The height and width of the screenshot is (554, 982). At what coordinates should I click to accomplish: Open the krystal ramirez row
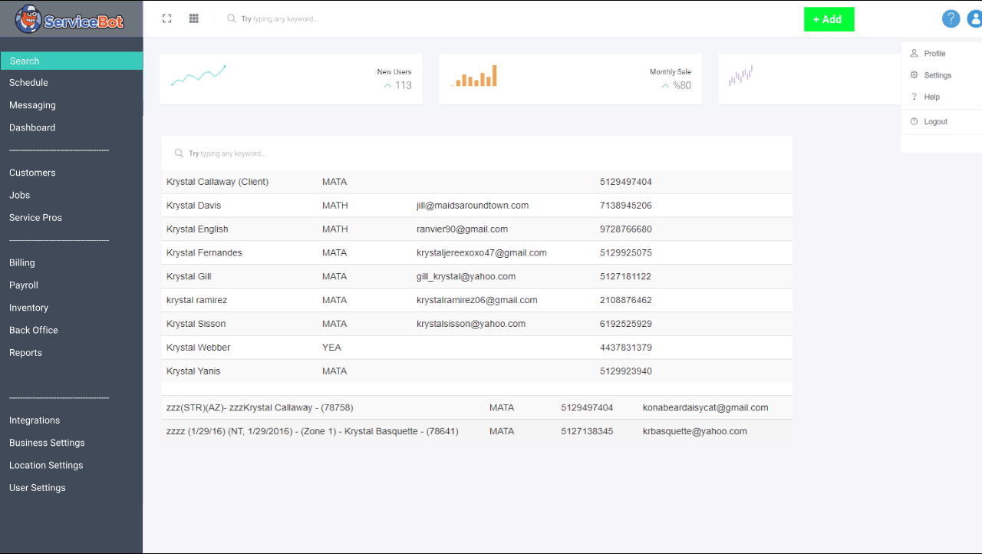click(477, 300)
